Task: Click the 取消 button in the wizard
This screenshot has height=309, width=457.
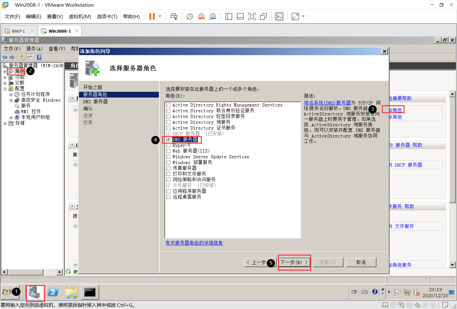Action: 361,262
